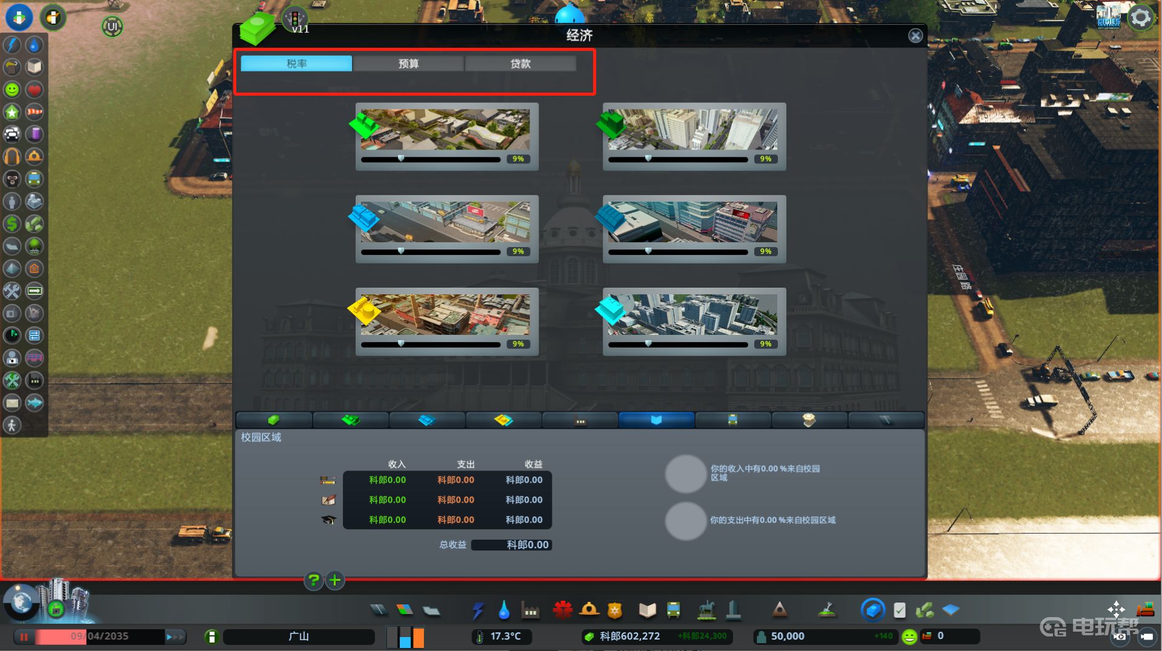Select the high-density residential thumbnail
Screen dimensions: 1162x651
(x=692, y=129)
